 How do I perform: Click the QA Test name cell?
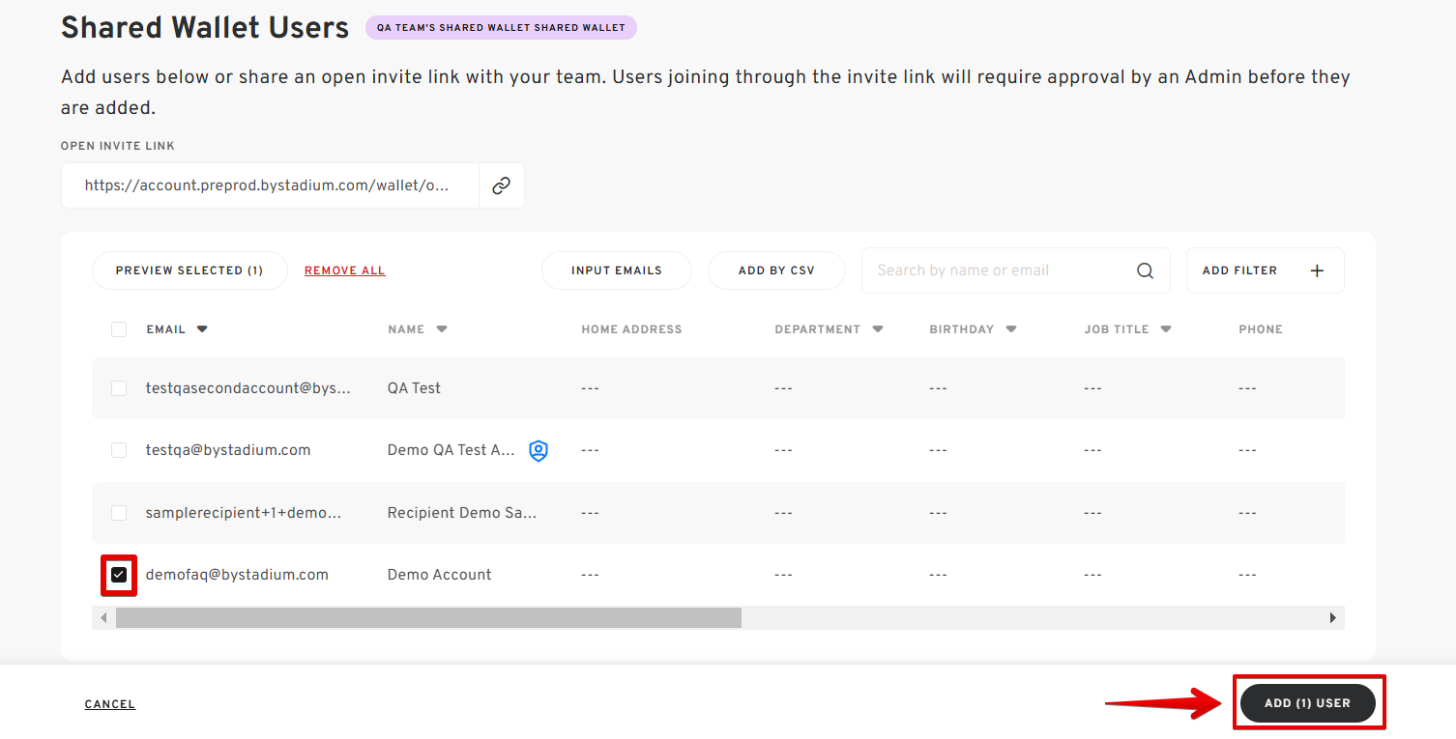[414, 388]
